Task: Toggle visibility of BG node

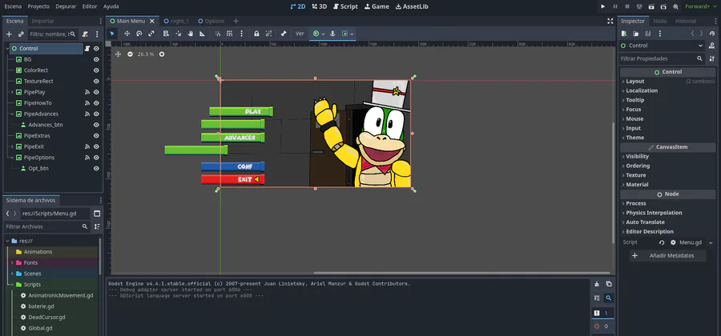Action: click(97, 59)
